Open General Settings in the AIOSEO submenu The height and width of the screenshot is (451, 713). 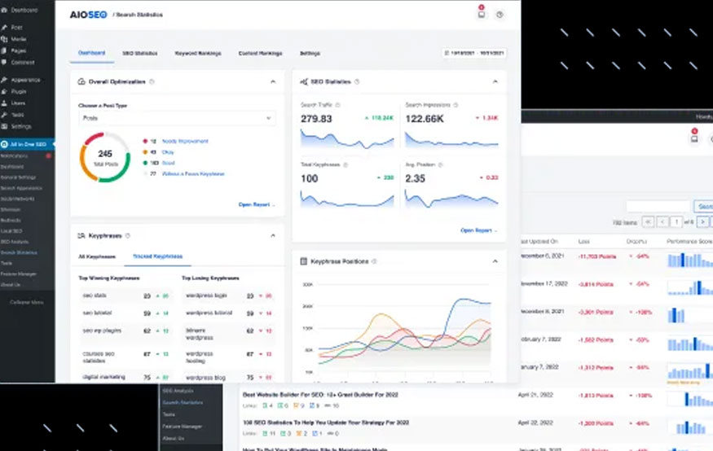(x=18, y=177)
